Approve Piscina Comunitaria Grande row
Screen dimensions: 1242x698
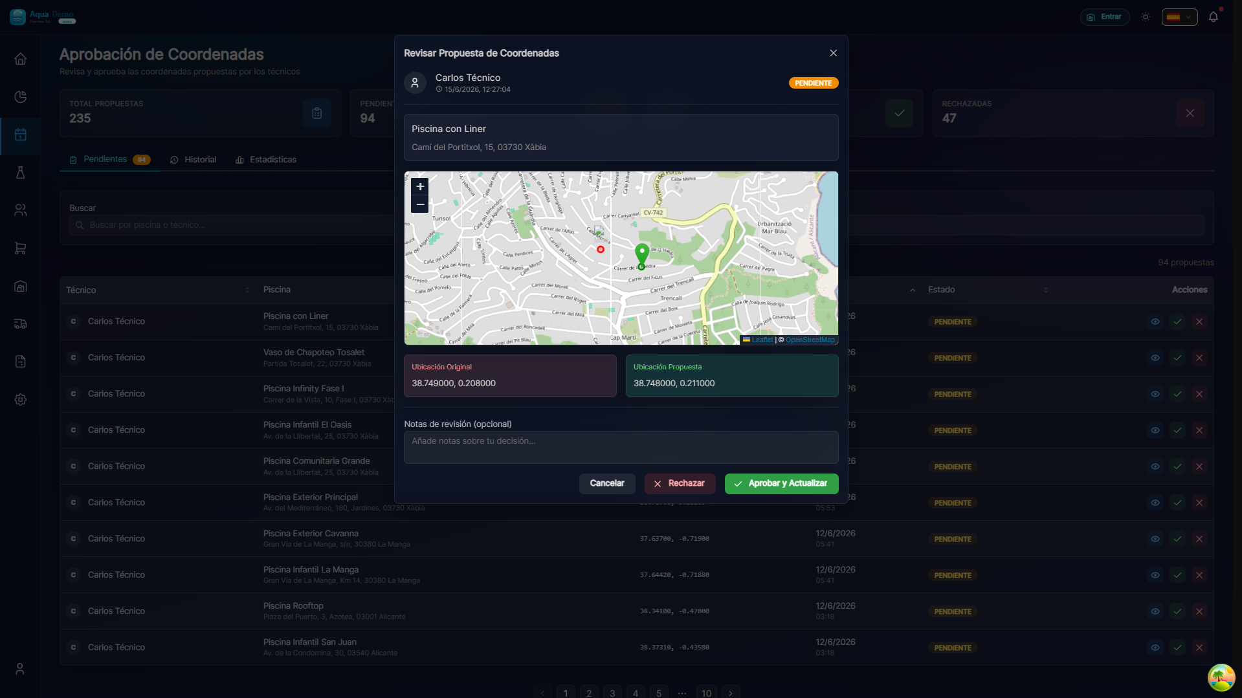click(x=1177, y=466)
